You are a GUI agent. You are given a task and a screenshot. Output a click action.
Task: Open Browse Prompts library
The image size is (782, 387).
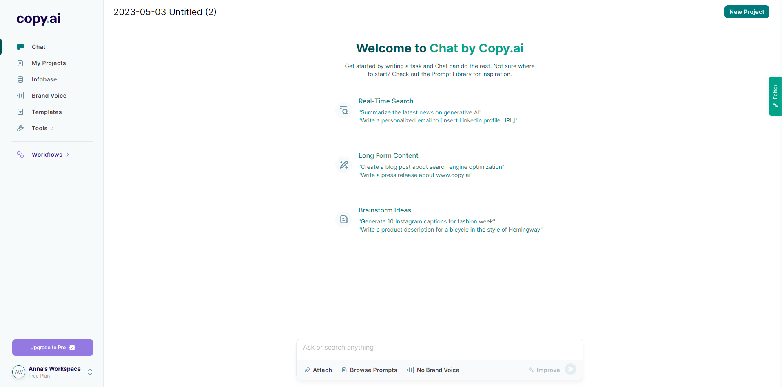pos(369,370)
